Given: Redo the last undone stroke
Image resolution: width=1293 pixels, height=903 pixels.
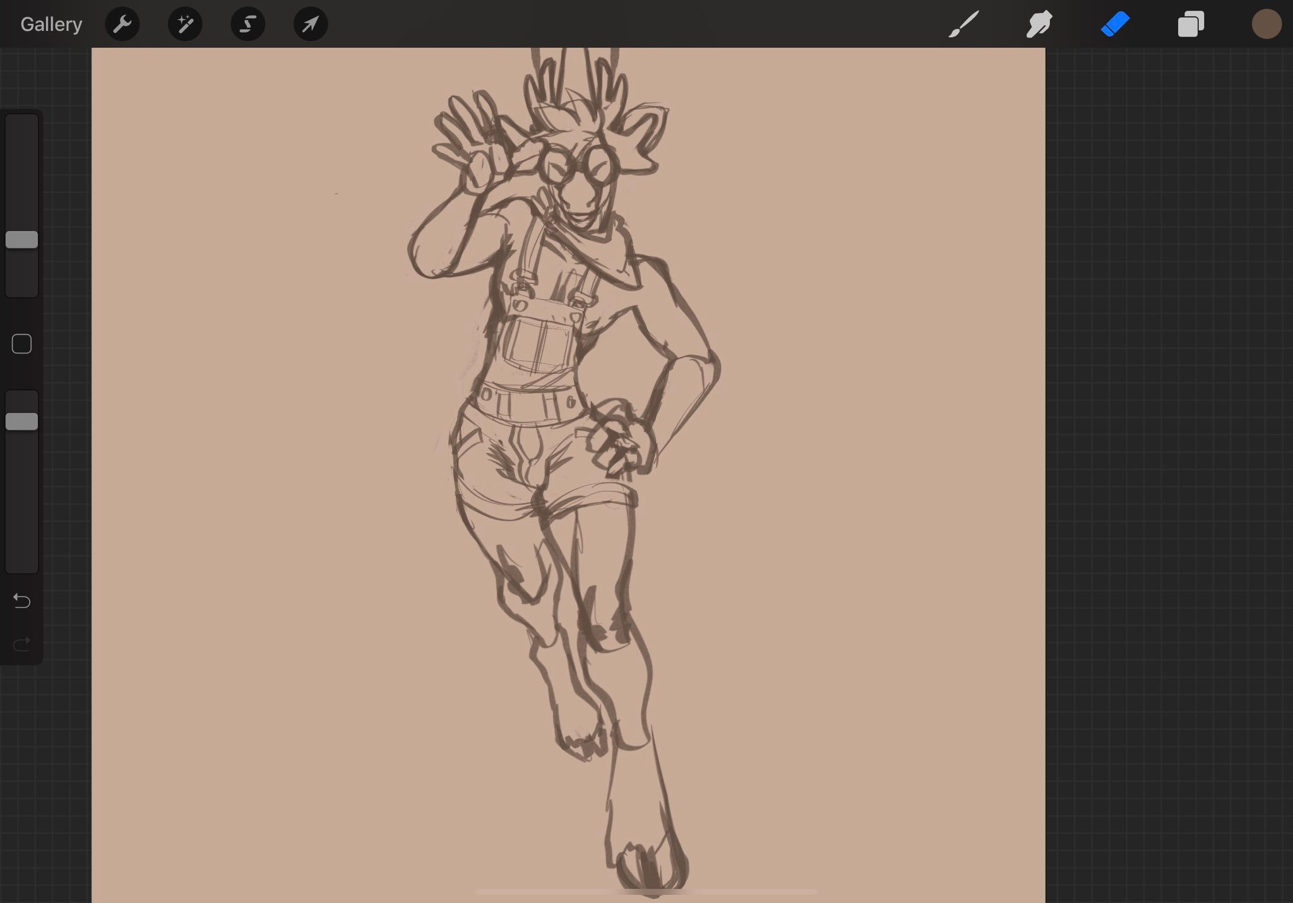Looking at the screenshot, I should (x=22, y=644).
